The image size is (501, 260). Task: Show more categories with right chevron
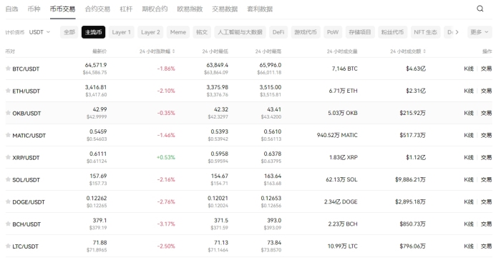(457, 32)
